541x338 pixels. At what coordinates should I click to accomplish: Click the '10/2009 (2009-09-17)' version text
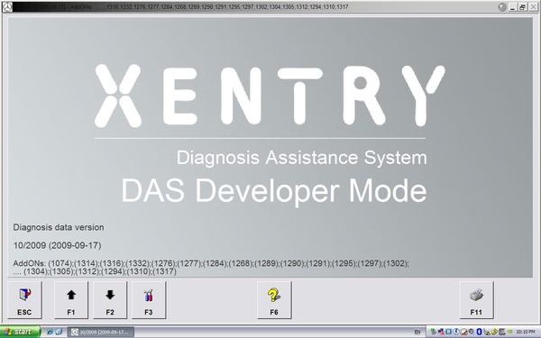[x=58, y=245]
